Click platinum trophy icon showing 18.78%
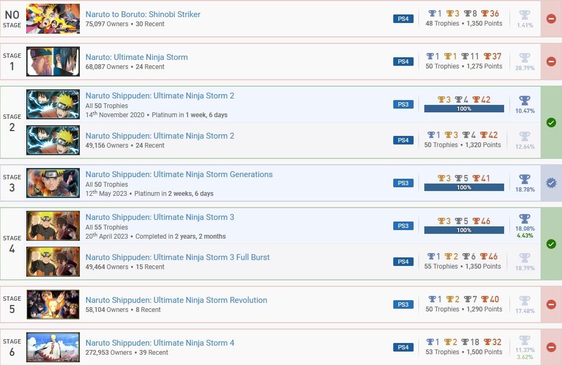Viewport: 562px width, 366px height. click(x=524, y=179)
